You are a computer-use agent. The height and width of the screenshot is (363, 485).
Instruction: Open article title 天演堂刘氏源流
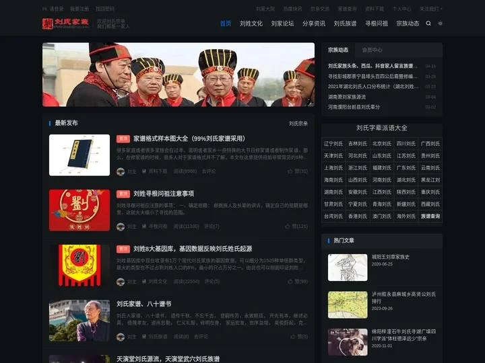click(x=168, y=359)
